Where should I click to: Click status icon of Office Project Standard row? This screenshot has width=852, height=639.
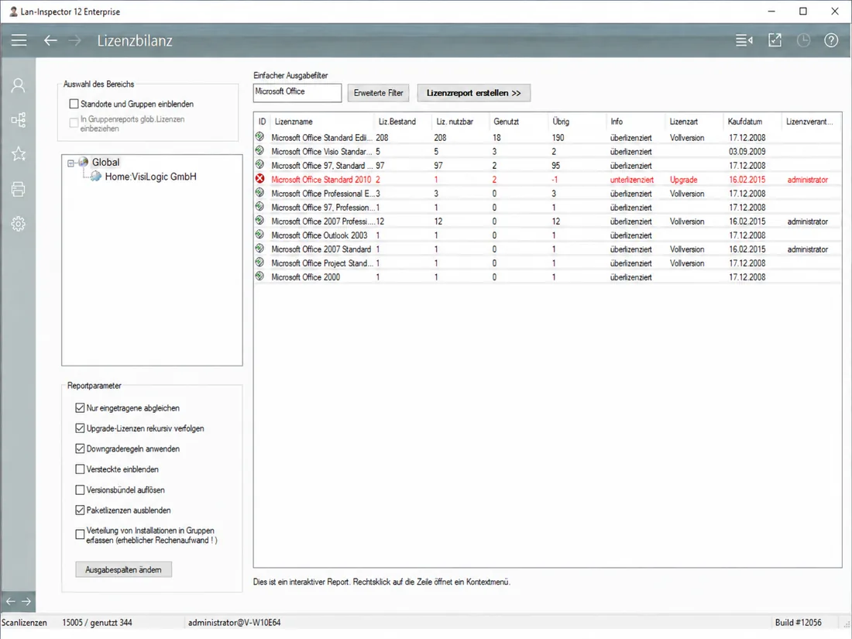coord(259,263)
